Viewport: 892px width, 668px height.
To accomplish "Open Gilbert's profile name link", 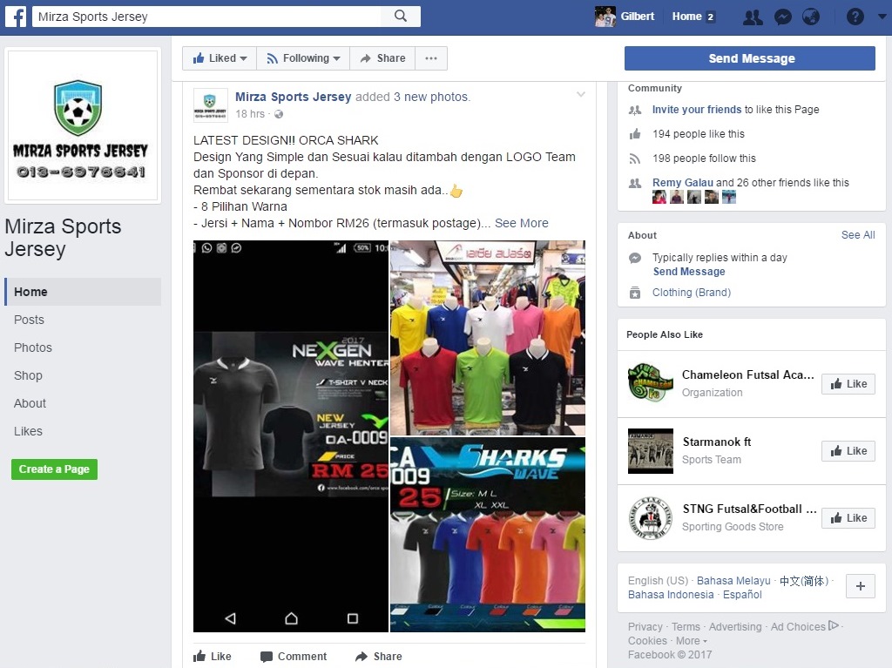I will (x=637, y=17).
